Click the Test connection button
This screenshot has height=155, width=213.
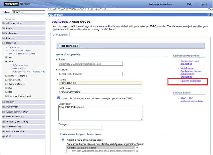[x=69, y=46]
